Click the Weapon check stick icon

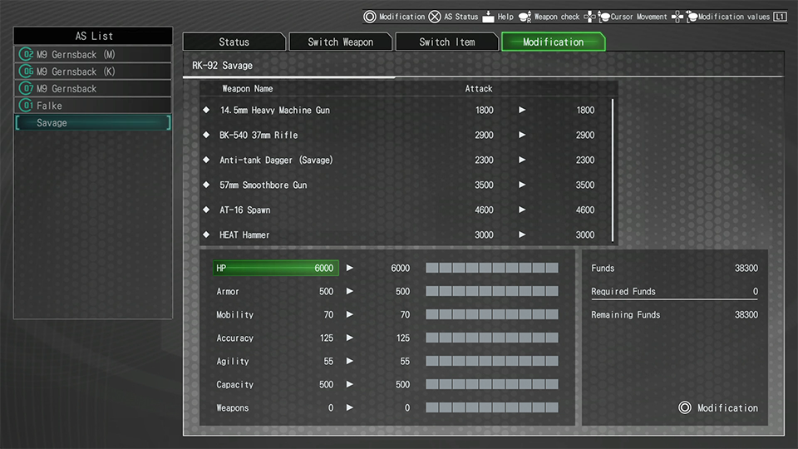coord(525,17)
